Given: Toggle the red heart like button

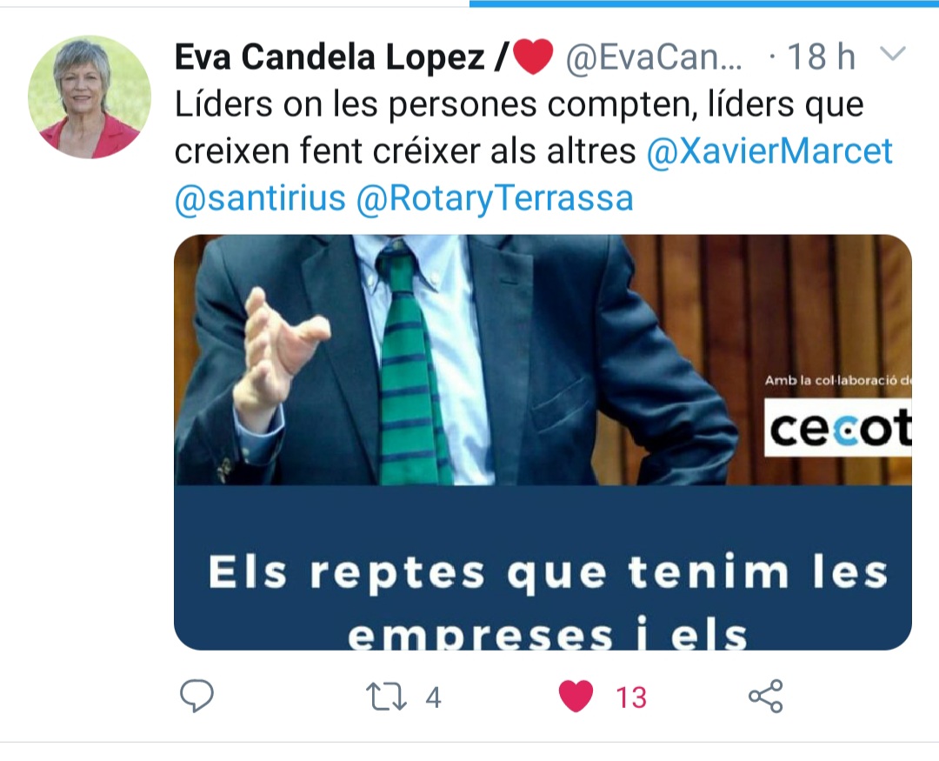Looking at the screenshot, I should (x=576, y=697).
